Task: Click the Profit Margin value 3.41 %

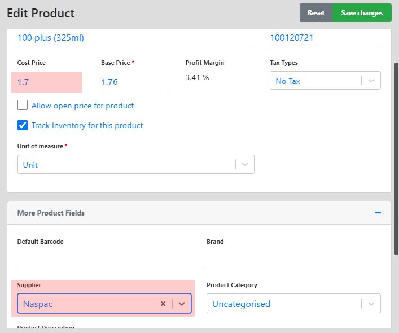Action: click(x=197, y=77)
